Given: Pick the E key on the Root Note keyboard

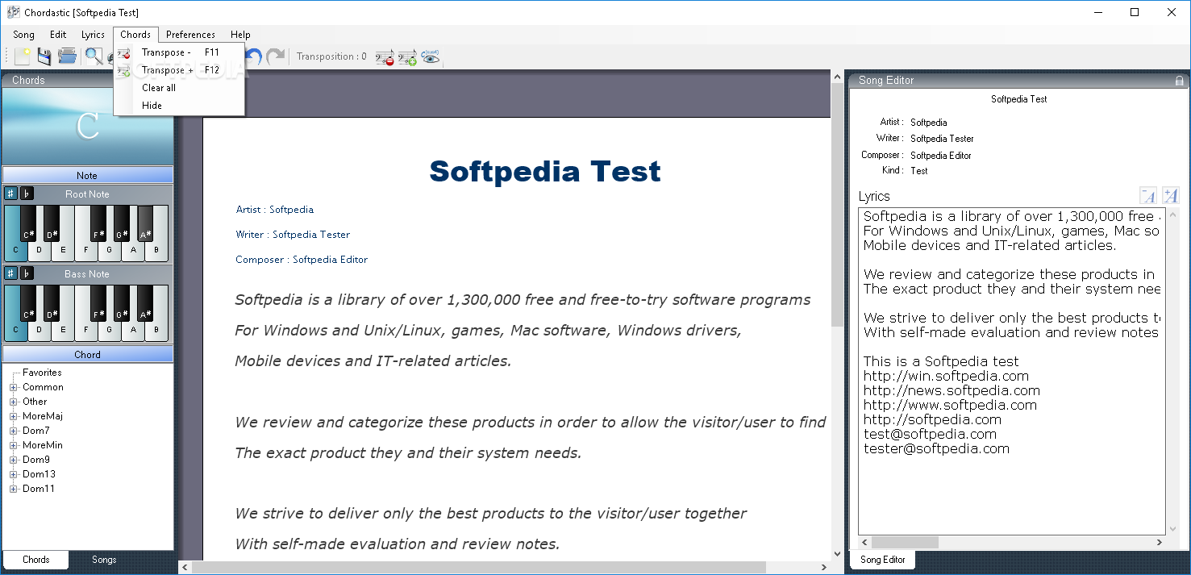Looking at the screenshot, I should [x=63, y=251].
